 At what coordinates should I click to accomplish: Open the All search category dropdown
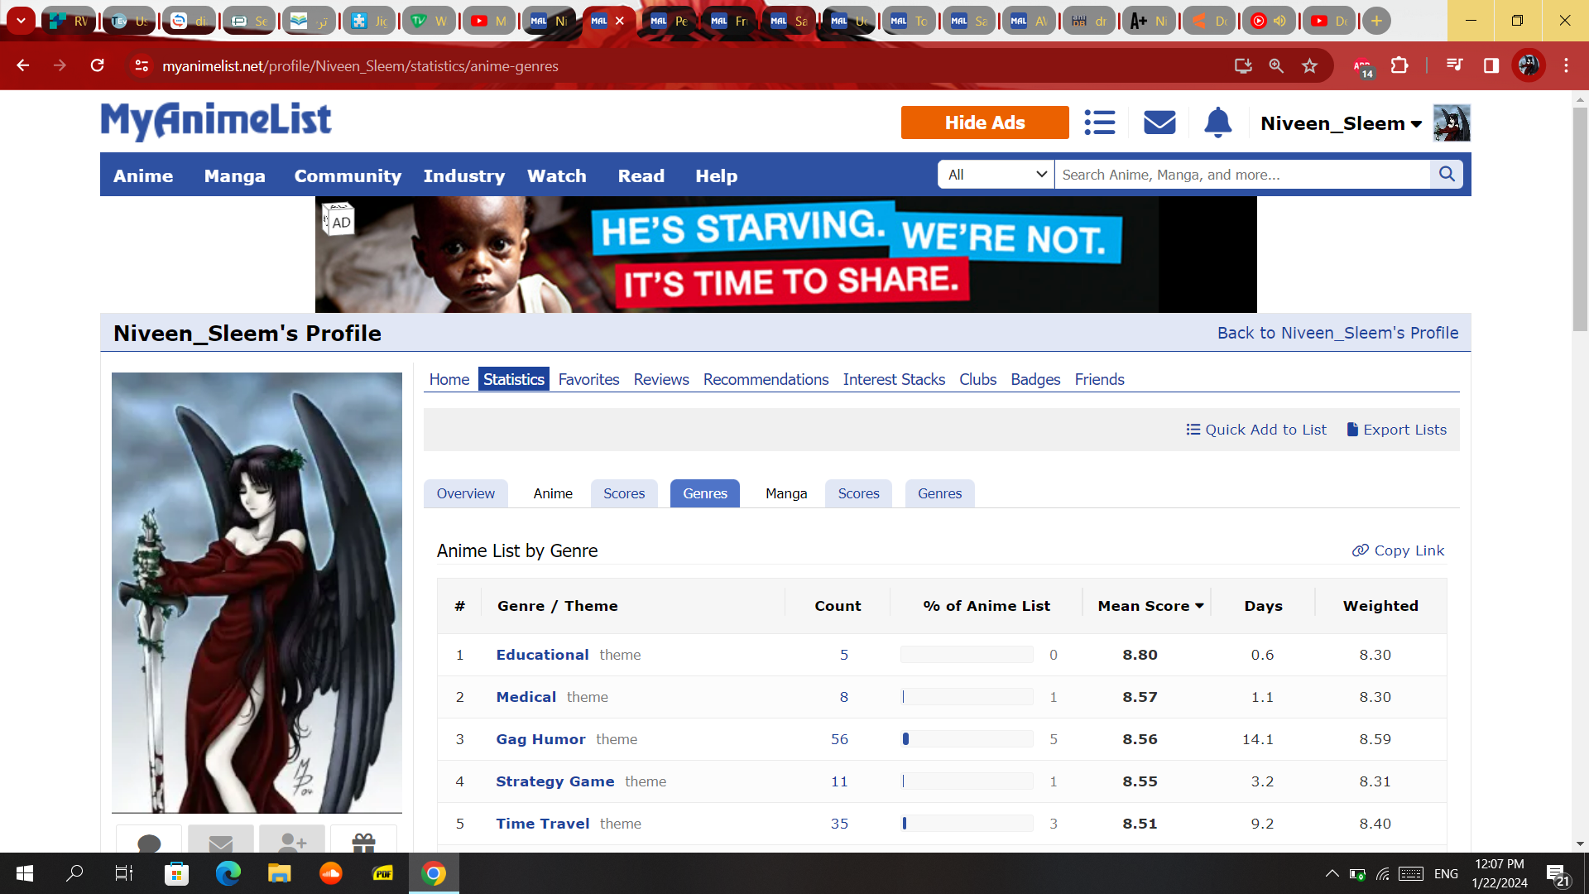tap(996, 174)
